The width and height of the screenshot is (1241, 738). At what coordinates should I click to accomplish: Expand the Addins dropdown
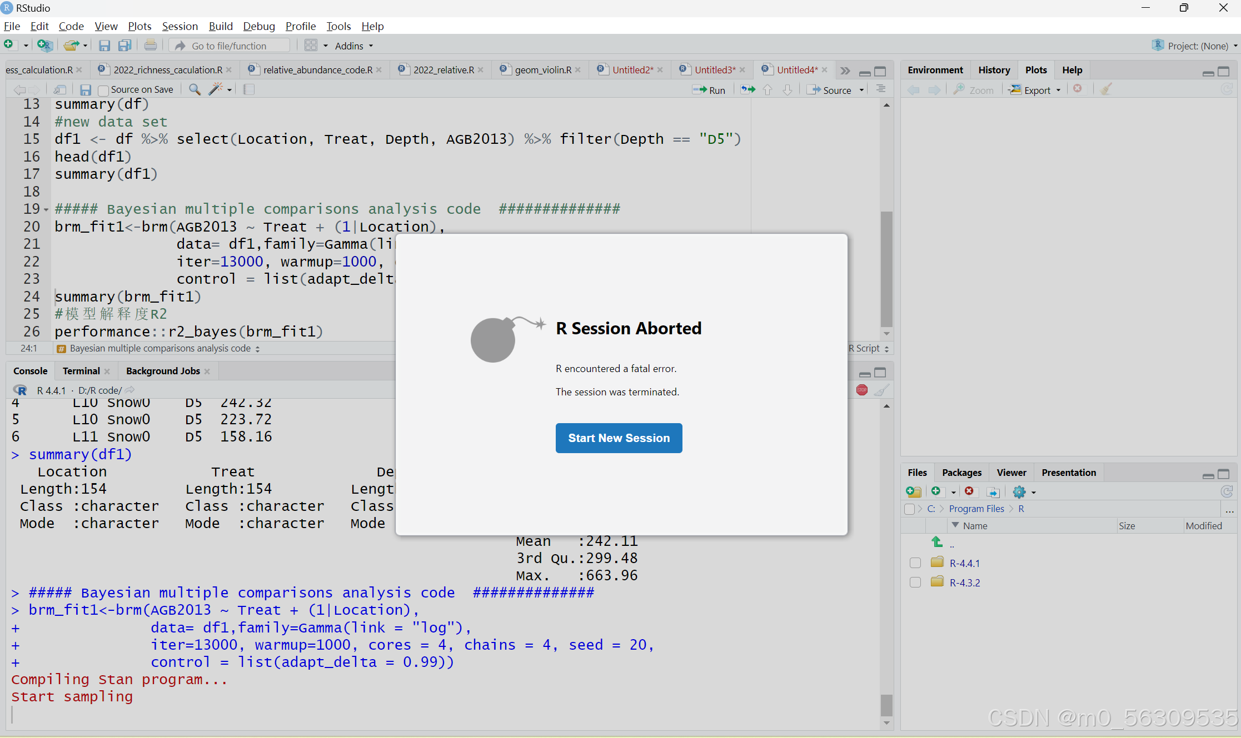(354, 46)
